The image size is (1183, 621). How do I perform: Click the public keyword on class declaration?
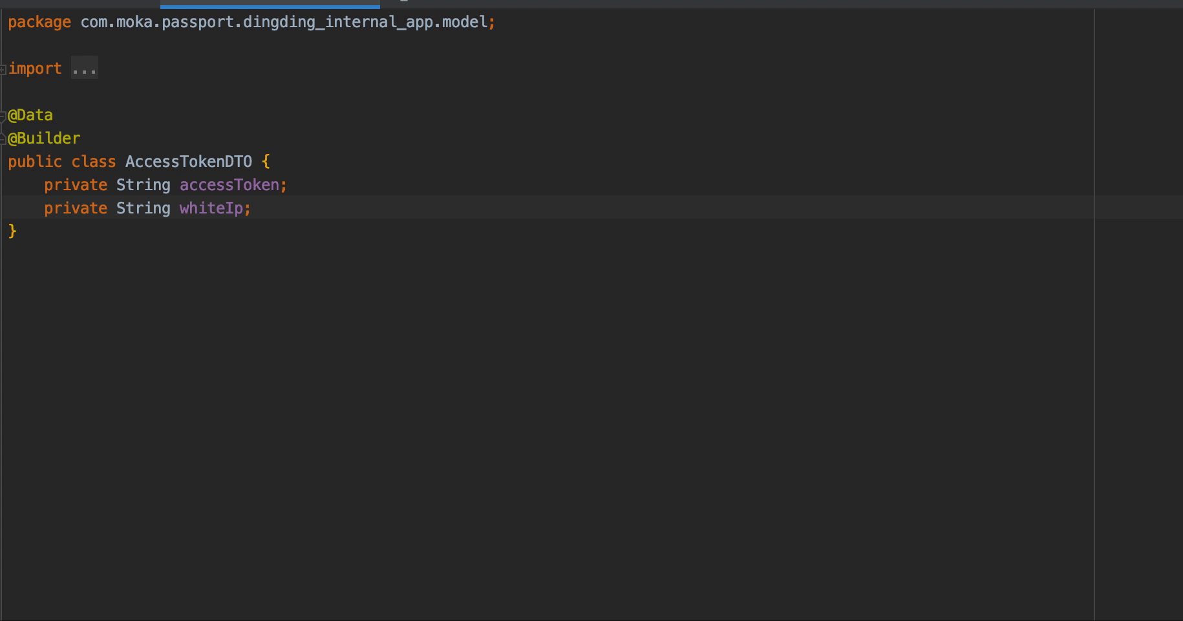click(34, 161)
